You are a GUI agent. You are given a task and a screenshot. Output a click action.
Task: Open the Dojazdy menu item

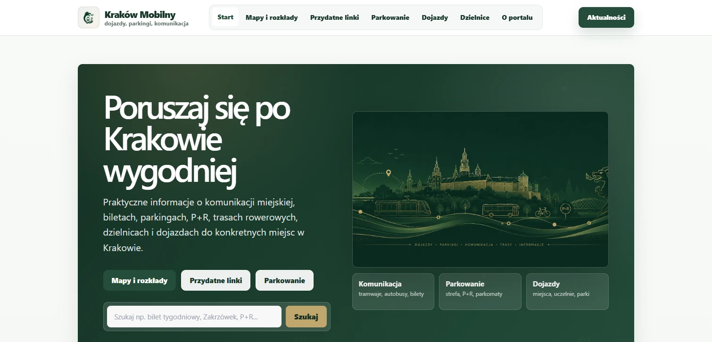(x=435, y=17)
